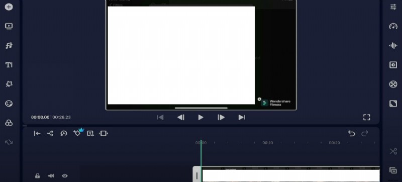Select the crossed-arrows shuffle icon
This screenshot has width=402, height=182.
(393, 151)
